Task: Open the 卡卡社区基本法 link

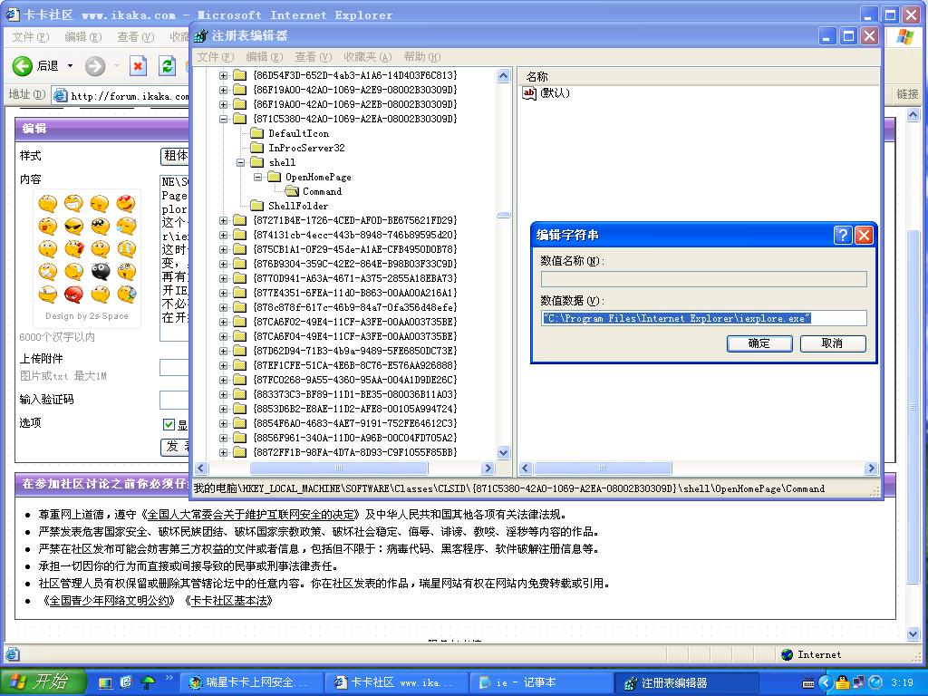Action: (x=231, y=601)
